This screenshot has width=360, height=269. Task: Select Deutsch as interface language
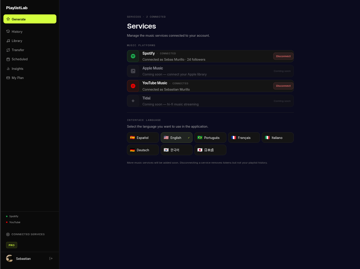click(143, 150)
